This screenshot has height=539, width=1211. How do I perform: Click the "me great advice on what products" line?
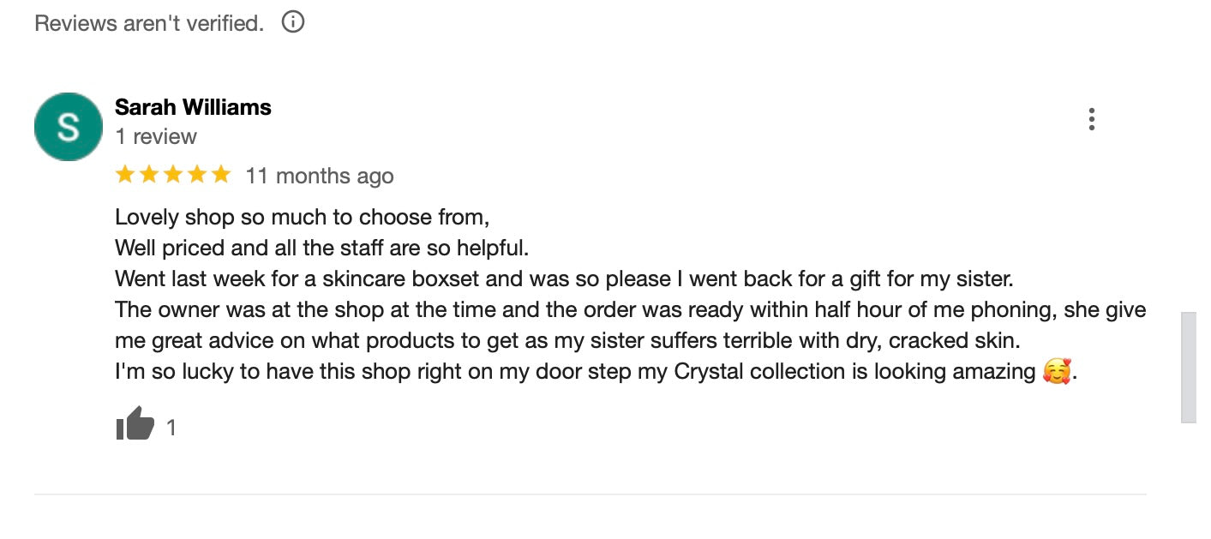(x=567, y=340)
